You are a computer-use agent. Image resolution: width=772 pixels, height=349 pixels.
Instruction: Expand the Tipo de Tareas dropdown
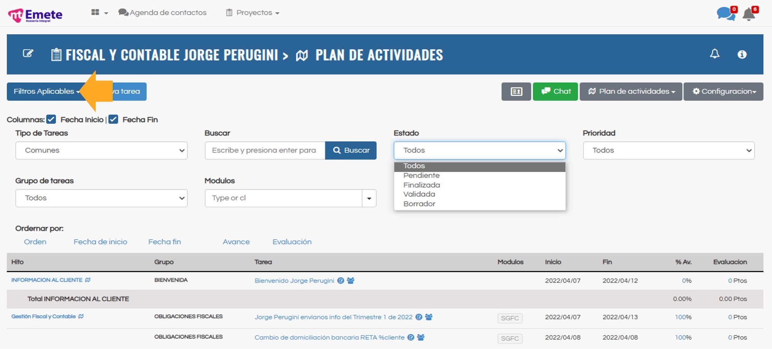pos(102,151)
